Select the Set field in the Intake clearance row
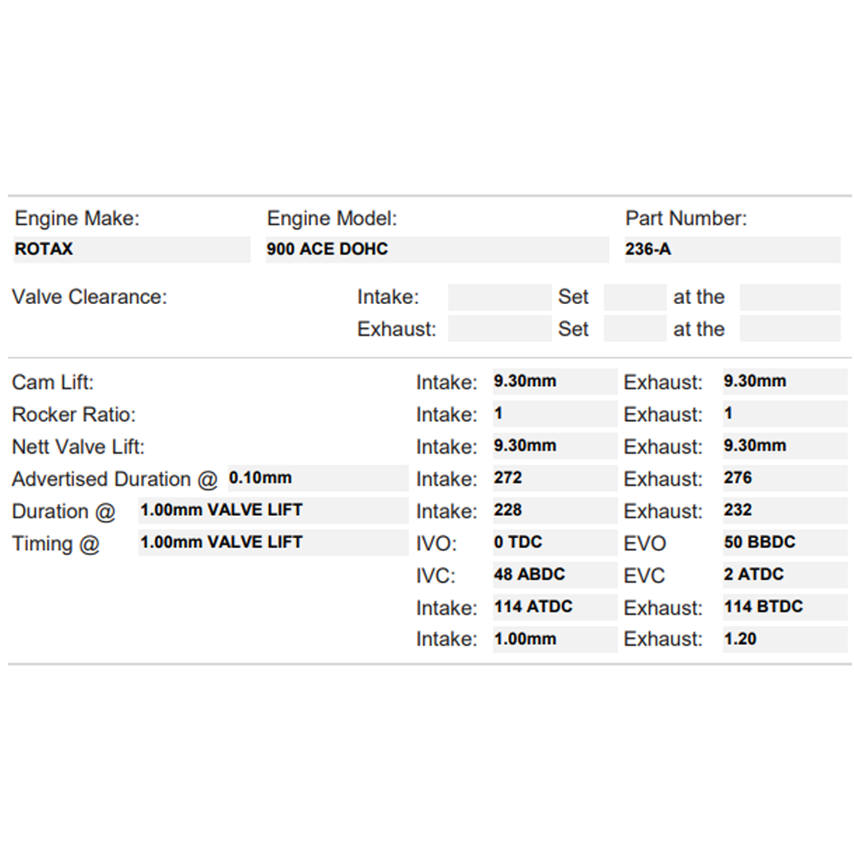This screenshot has height=854, width=854. coord(635,297)
